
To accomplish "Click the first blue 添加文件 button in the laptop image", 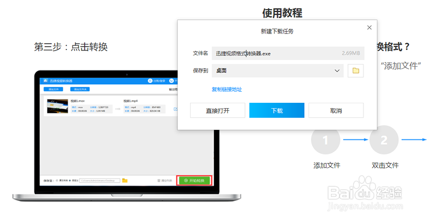I will point(53,89).
